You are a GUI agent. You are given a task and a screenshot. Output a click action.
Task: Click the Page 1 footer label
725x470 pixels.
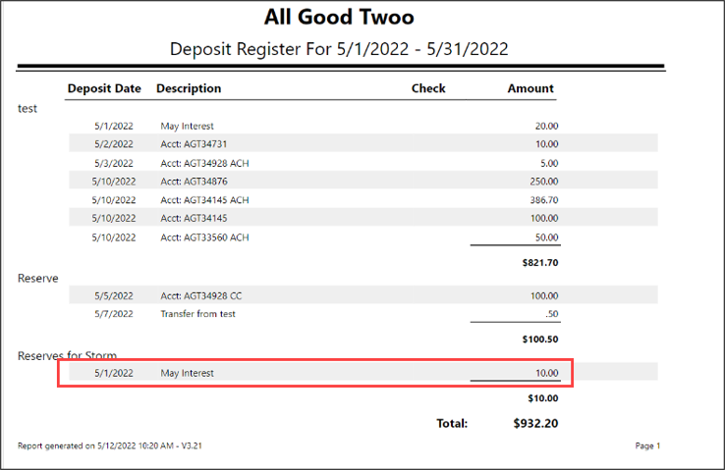click(x=647, y=445)
